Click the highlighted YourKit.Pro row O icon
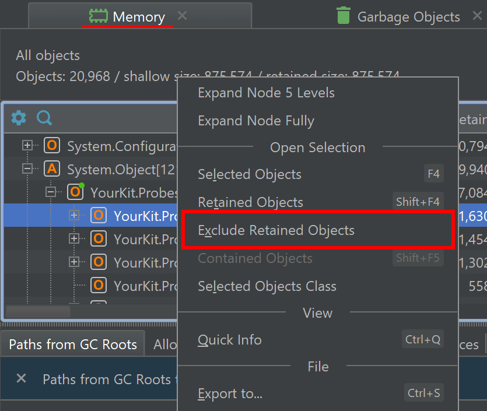Viewport: 487px width, 411px height. tap(99, 216)
